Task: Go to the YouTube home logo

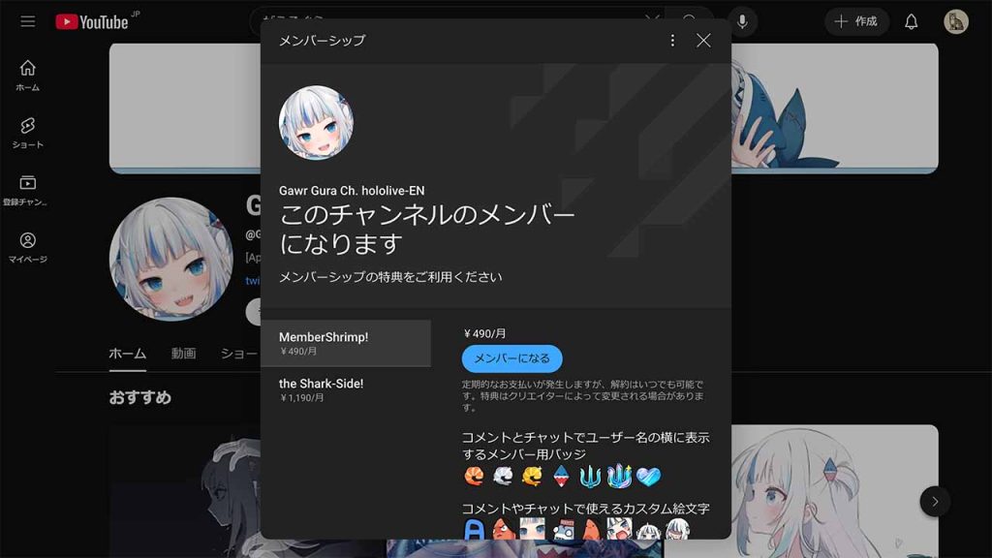Action: point(92,21)
